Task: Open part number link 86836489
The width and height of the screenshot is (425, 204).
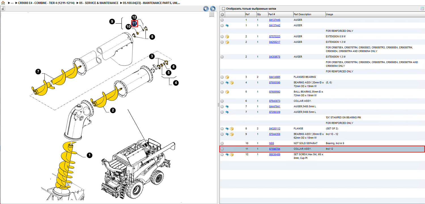Action: pos(275,154)
